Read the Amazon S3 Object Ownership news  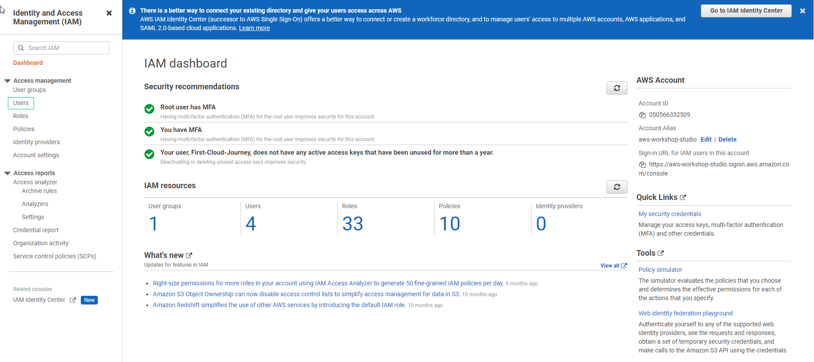(x=306, y=294)
